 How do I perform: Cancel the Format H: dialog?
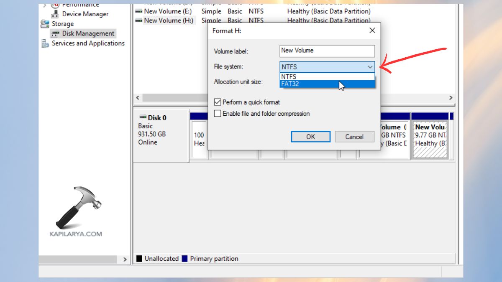(x=354, y=137)
